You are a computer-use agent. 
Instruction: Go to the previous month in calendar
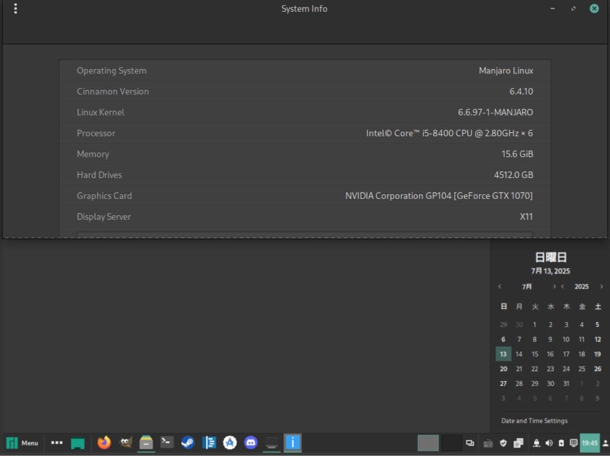pyautogui.click(x=499, y=286)
